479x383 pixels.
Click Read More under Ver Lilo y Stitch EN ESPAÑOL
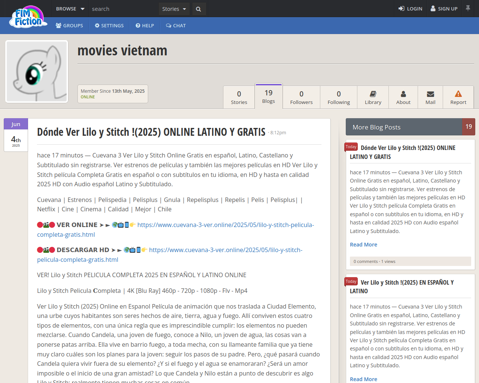363,379
